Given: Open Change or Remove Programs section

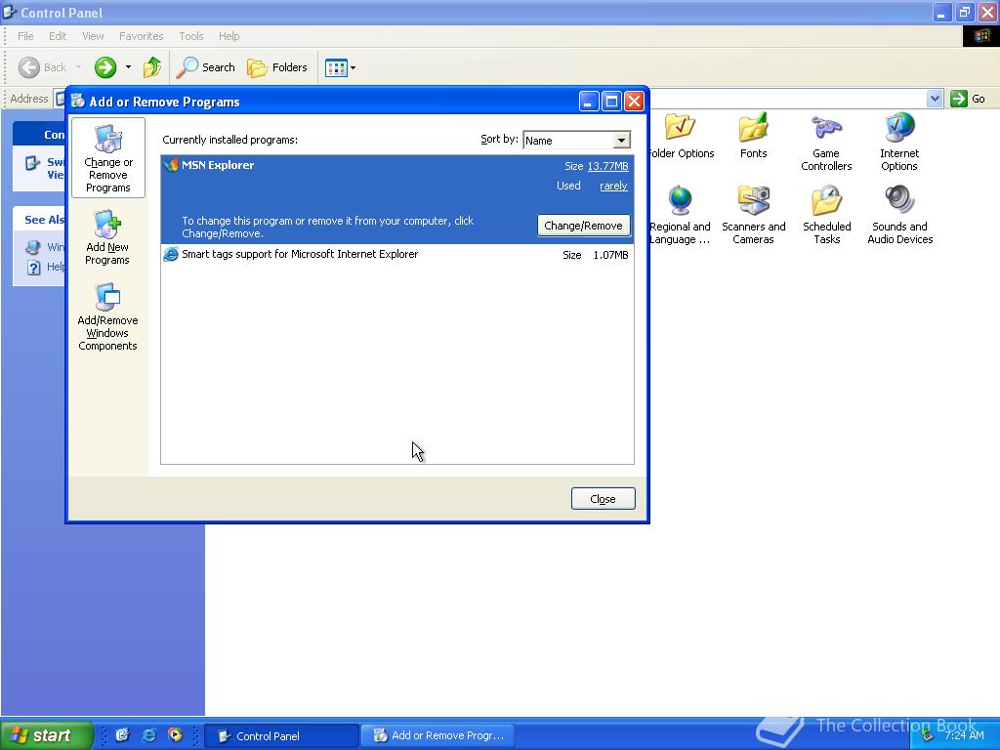Looking at the screenshot, I should click(108, 158).
